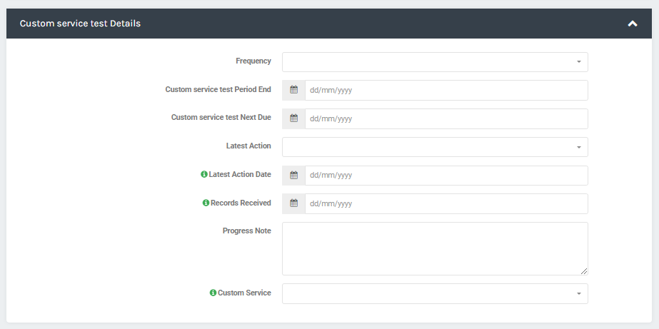Open the Frequency dropdown

tap(435, 62)
